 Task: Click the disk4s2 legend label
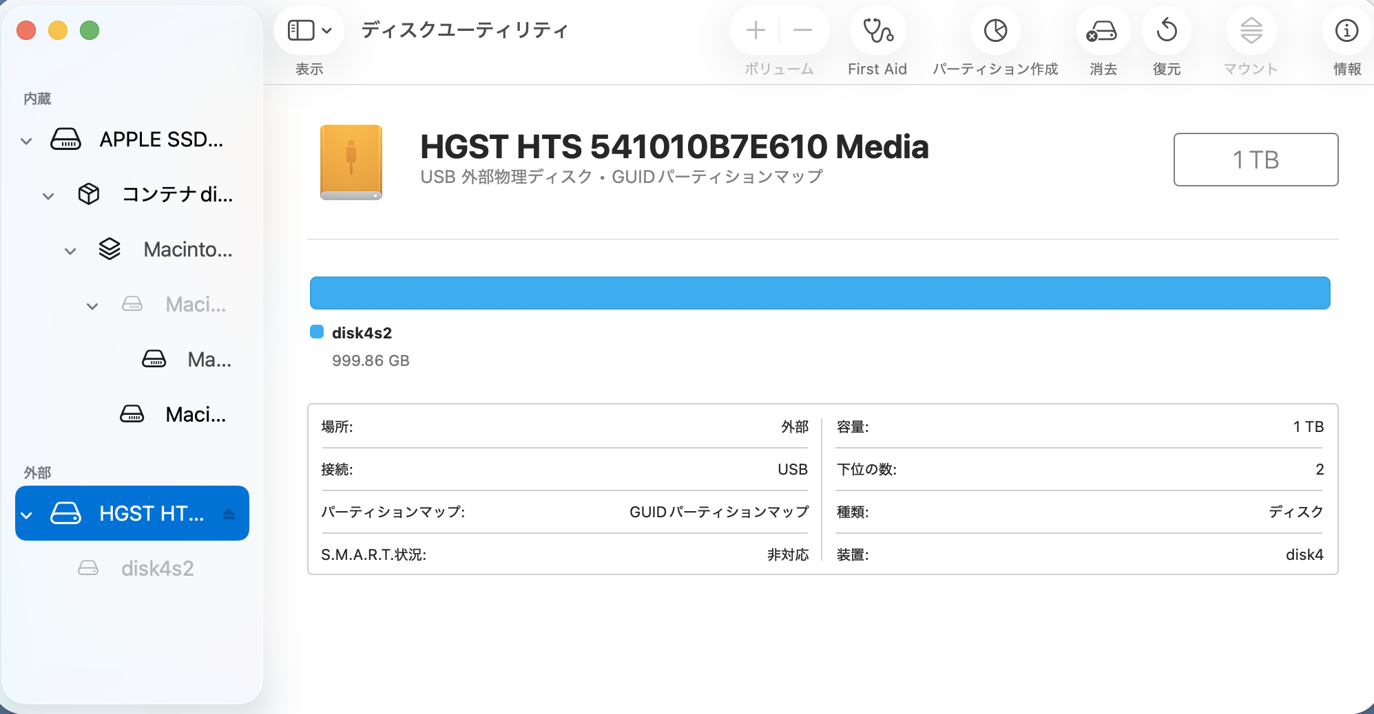[362, 333]
